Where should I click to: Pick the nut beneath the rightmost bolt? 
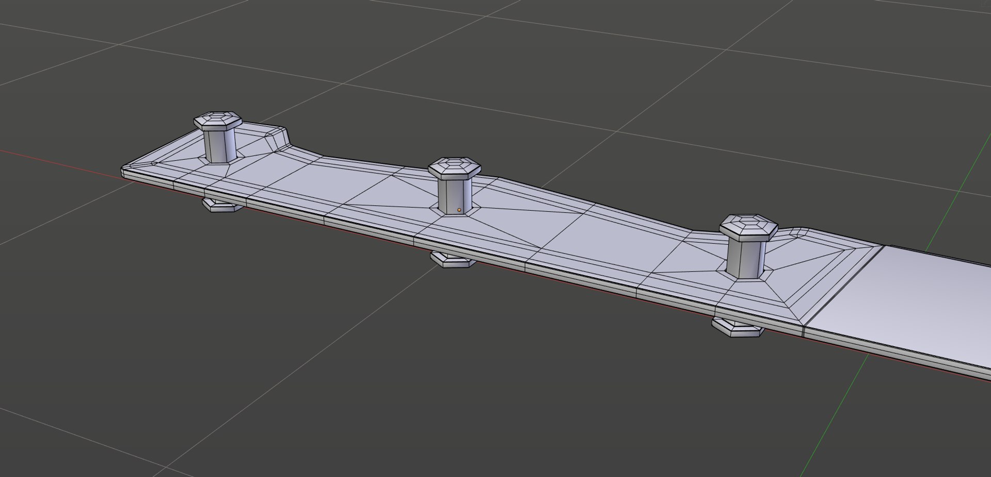(738, 327)
